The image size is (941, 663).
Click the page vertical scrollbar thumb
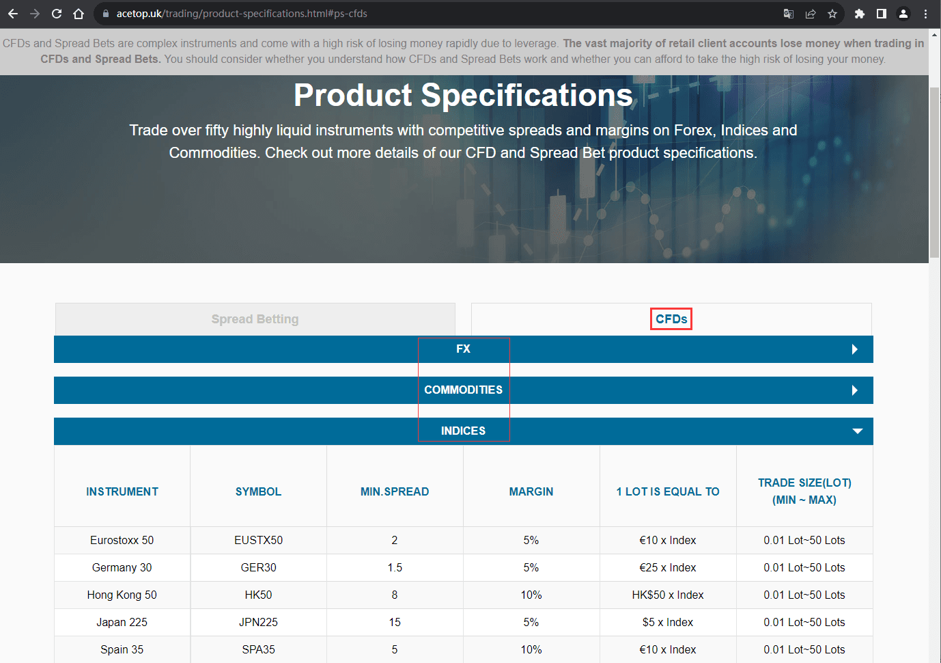coord(934,173)
